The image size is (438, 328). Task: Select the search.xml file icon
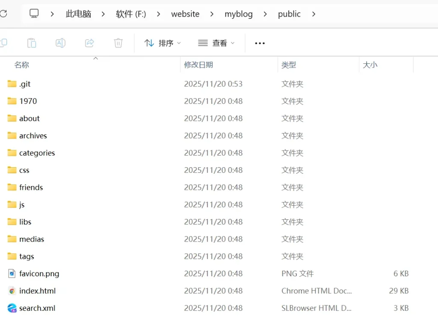[12, 308]
